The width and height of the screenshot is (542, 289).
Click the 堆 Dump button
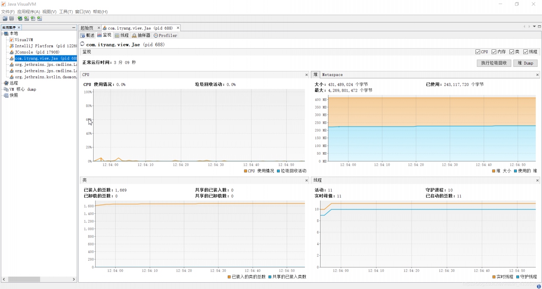pos(525,63)
